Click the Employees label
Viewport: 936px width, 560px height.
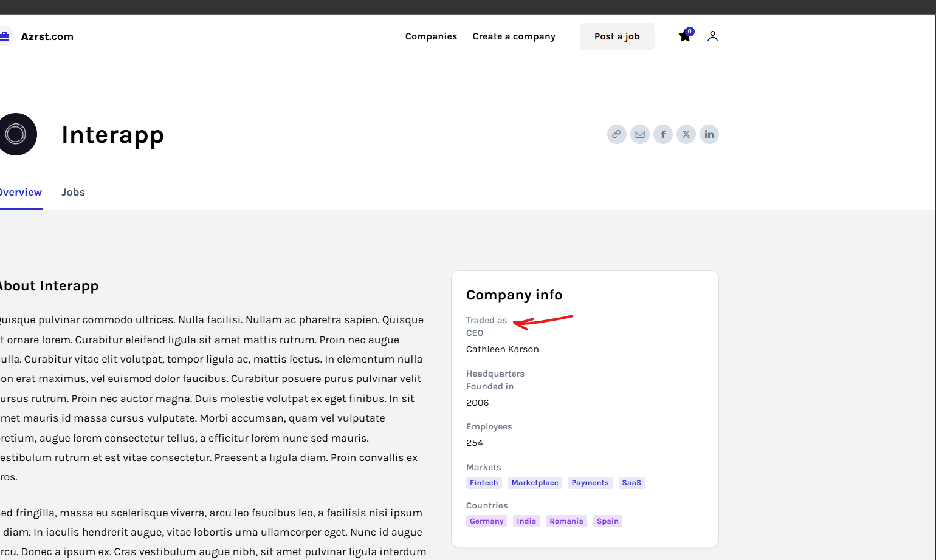click(489, 427)
